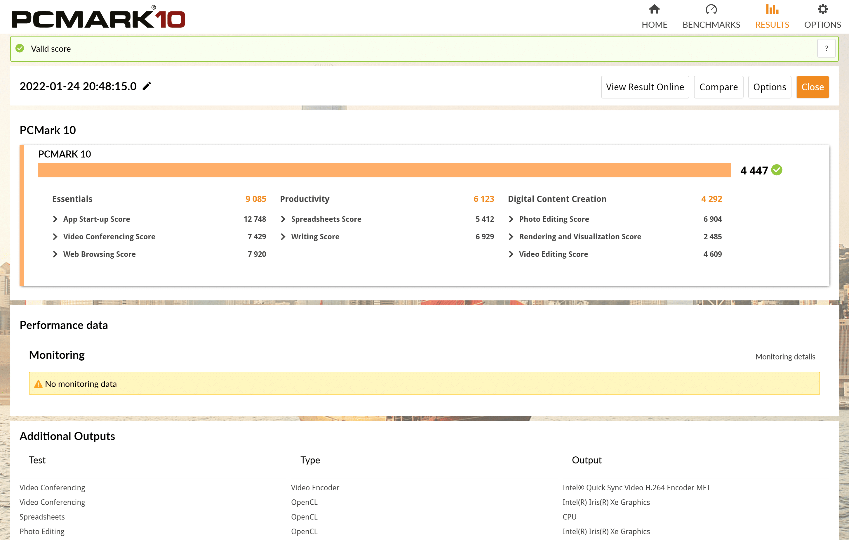Expand Photo Editing Score row
This screenshot has width=849, height=540.
pyautogui.click(x=511, y=219)
